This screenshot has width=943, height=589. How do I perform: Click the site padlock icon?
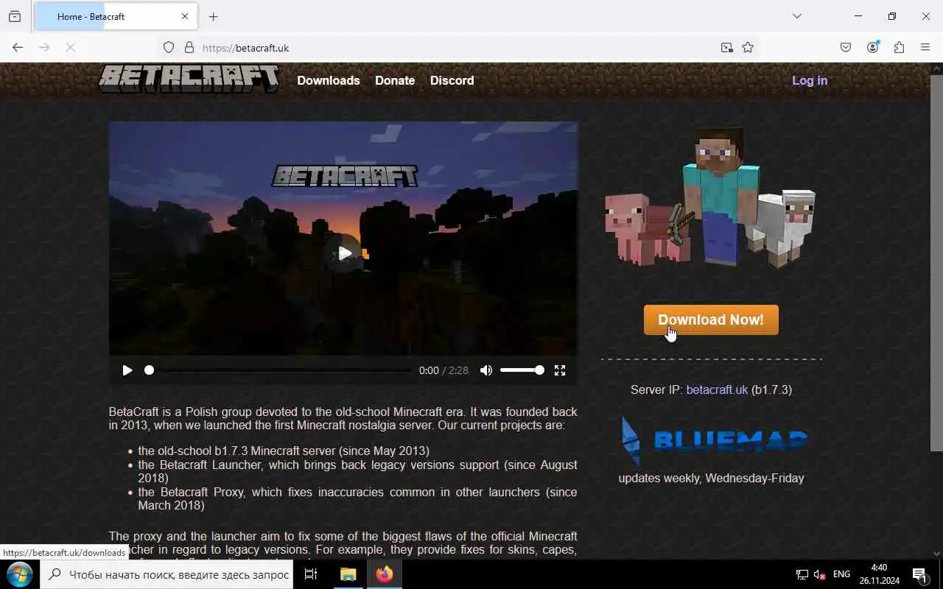189,47
